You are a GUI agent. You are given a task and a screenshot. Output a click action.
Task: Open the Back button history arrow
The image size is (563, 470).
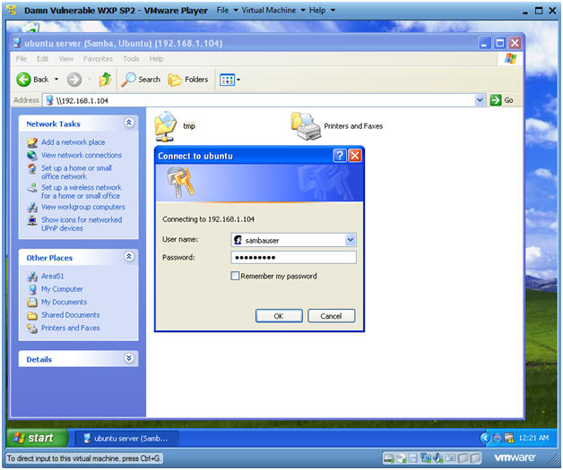pos(56,80)
